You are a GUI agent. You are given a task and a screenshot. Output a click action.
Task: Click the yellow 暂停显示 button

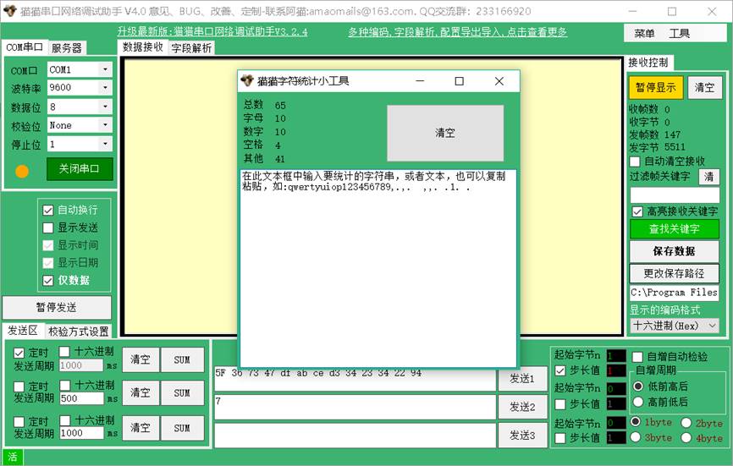[655, 87]
